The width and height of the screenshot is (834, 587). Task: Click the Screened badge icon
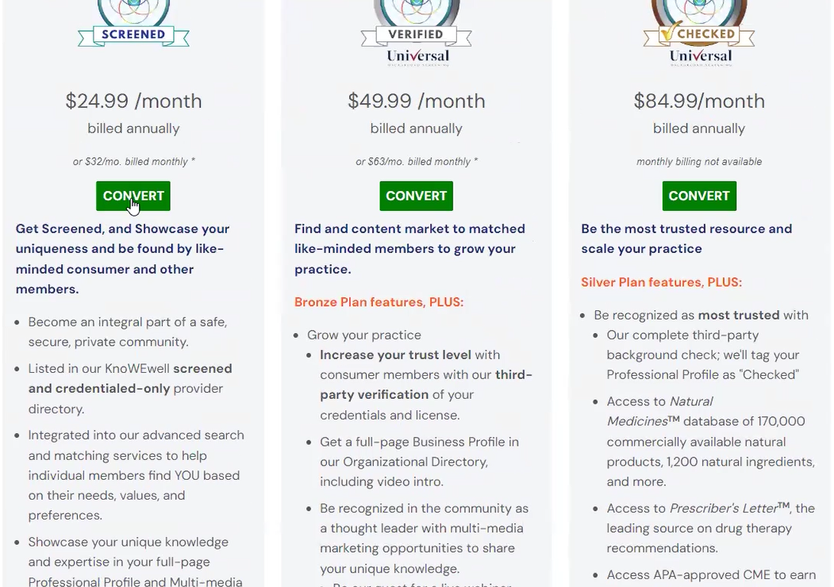[133, 23]
